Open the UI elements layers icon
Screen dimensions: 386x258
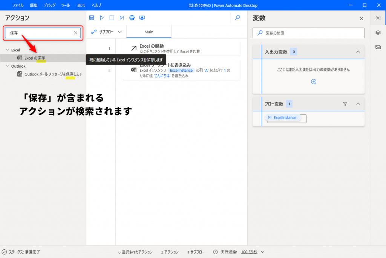pos(378,32)
